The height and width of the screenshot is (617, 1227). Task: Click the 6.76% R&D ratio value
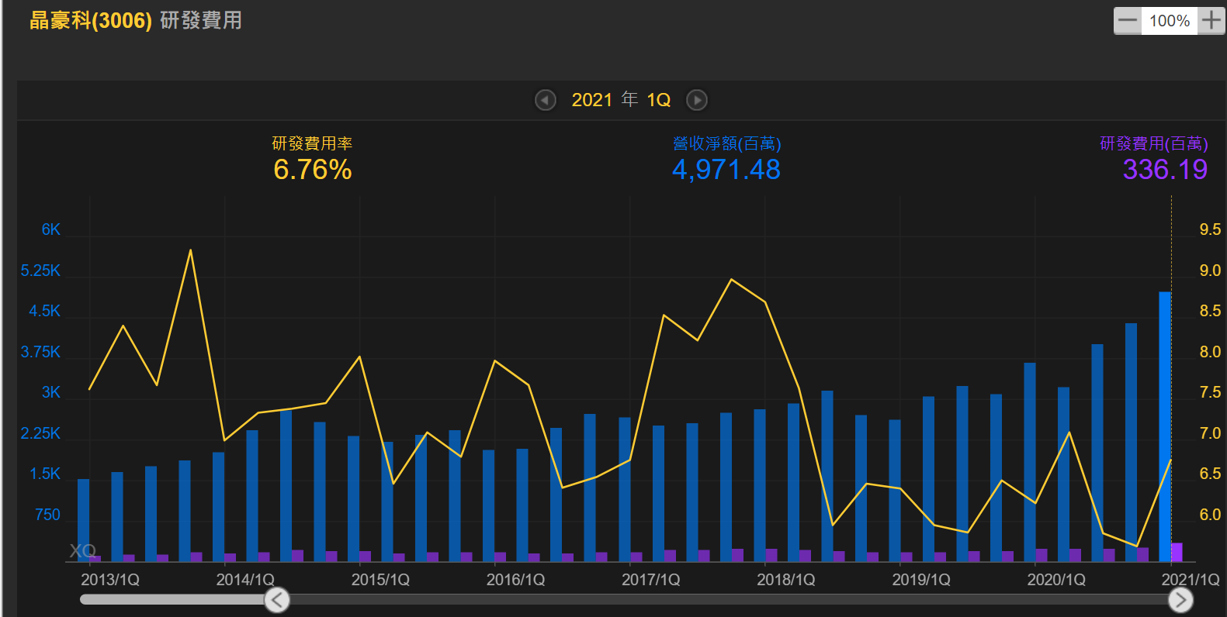click(313, 170)
